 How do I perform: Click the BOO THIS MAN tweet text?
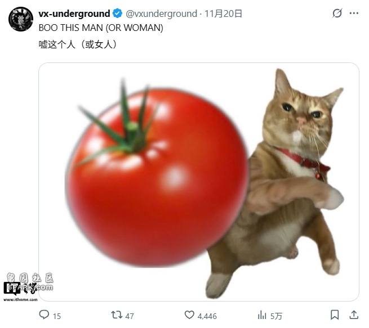click(101, 28)
